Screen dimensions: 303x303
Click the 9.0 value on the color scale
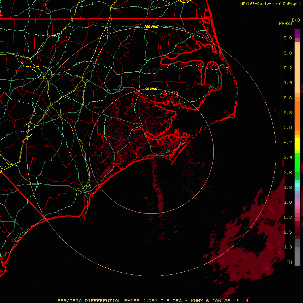[288, 53]
